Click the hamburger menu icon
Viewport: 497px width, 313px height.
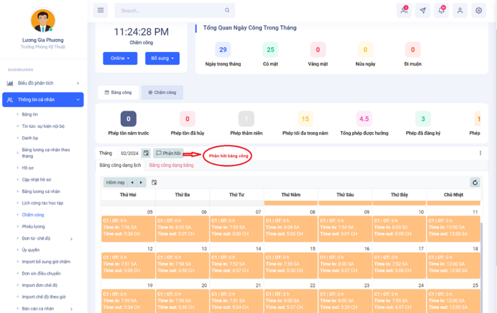click(x=100, y=10)
